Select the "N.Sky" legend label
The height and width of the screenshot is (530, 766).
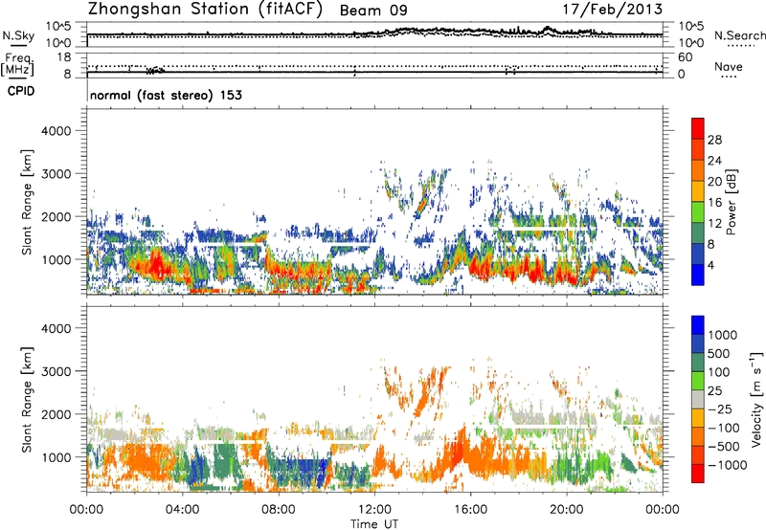click(x=18, y=35)
